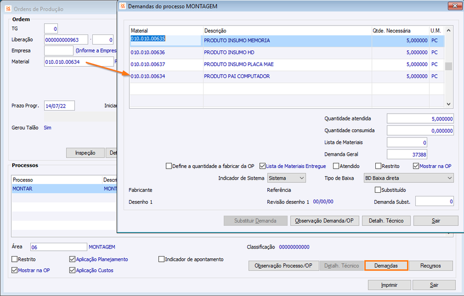Select the PRODUTO INSUMO HD row
The height and width of the screenshot is (296, 464).
coord(287,53)
